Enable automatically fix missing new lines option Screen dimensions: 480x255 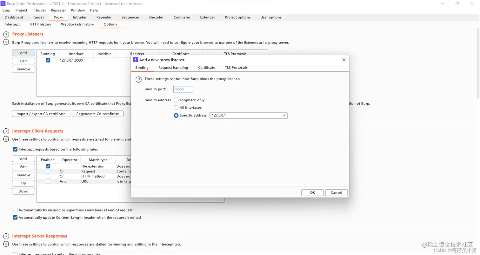pos(15,210)
